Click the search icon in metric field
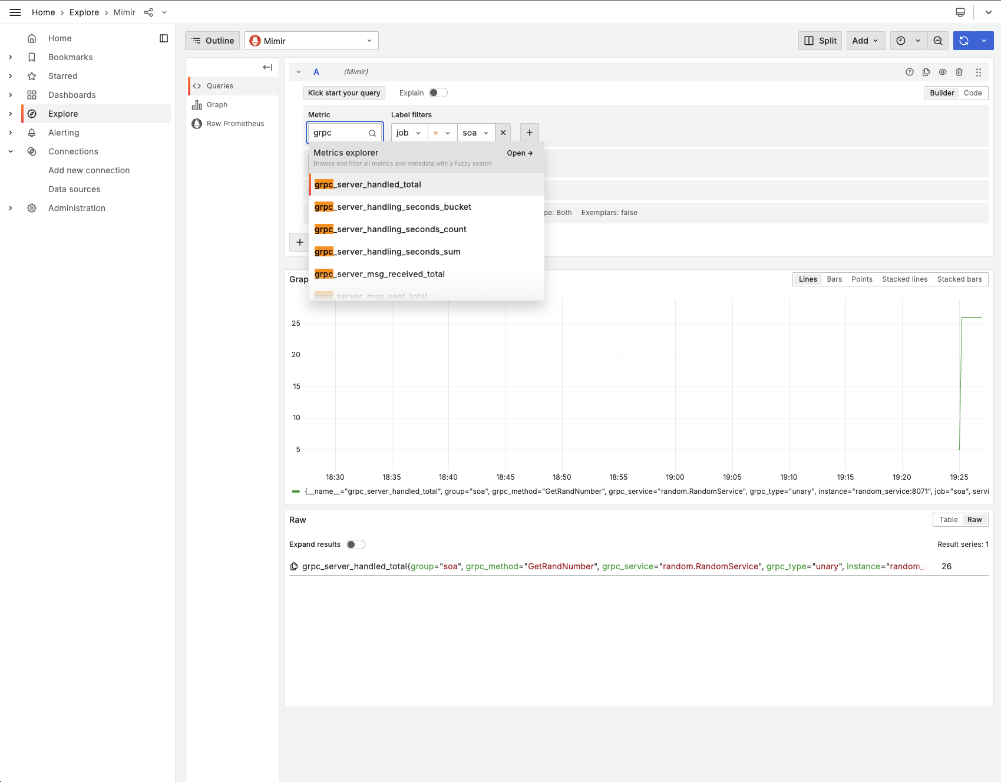This screenshot has width=1001, height=782. coord(372,133)
